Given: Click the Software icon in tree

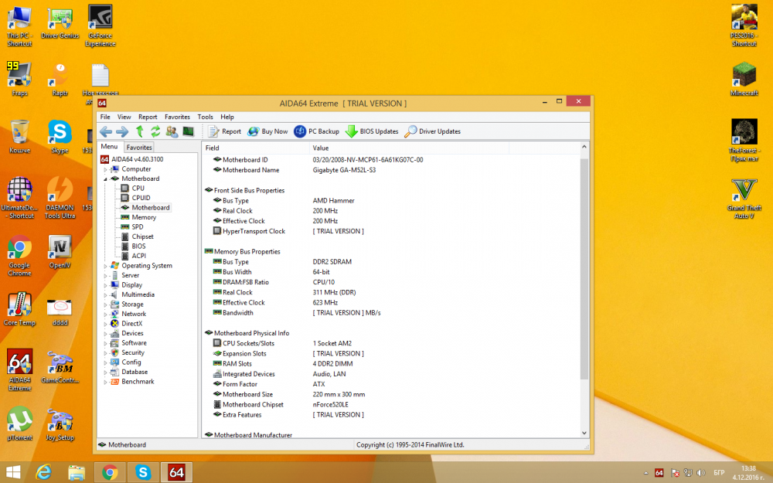Looking at the screenshot, I should point(114,343).
